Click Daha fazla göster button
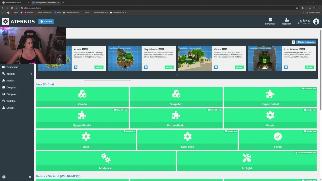 [306, 42]
